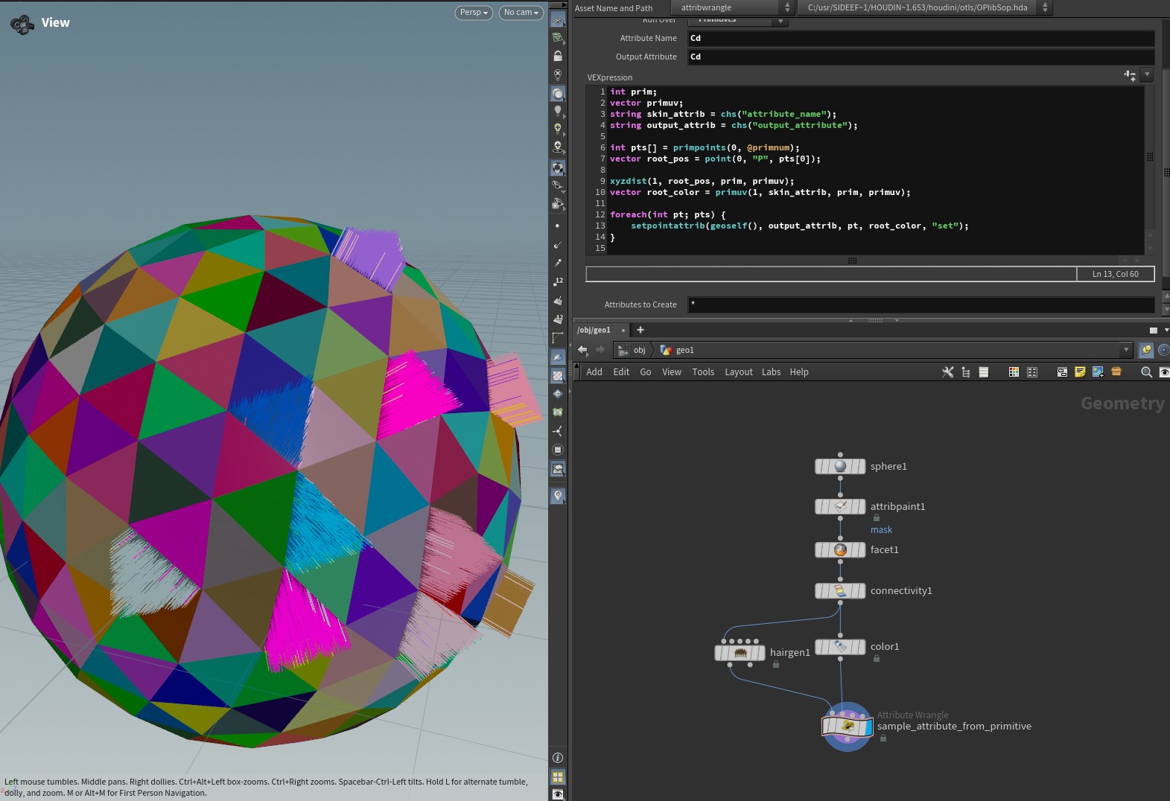The height and width of the screenshot is (801, 1170).
Task: Open network editor View menu
Action: [x=672, y=371]
